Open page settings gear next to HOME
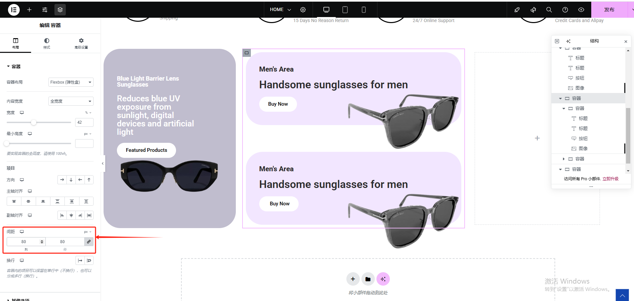The image size is (634, 301). 303,10
